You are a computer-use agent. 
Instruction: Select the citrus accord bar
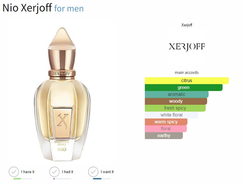click(187, 80)
